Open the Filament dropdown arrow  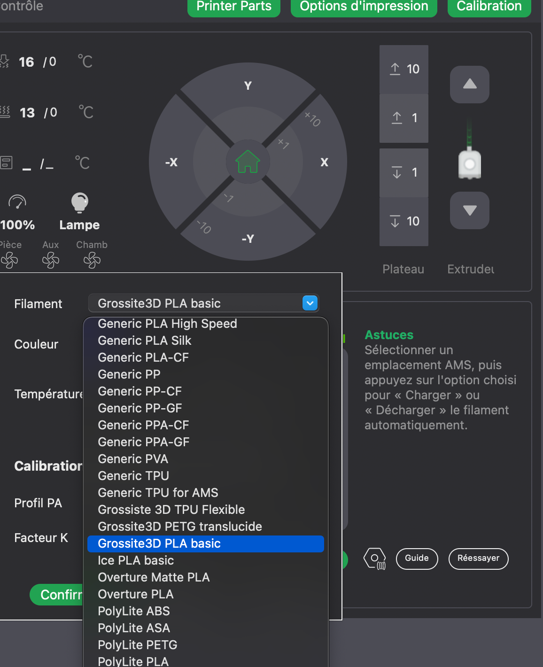(x=310, y=303)
